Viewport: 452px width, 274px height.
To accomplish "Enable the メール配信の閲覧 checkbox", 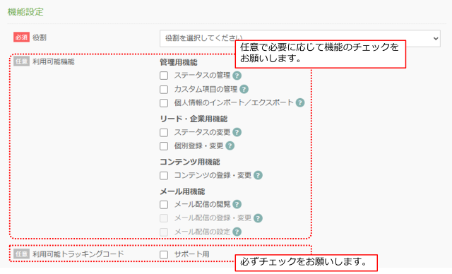I will 164,205.
